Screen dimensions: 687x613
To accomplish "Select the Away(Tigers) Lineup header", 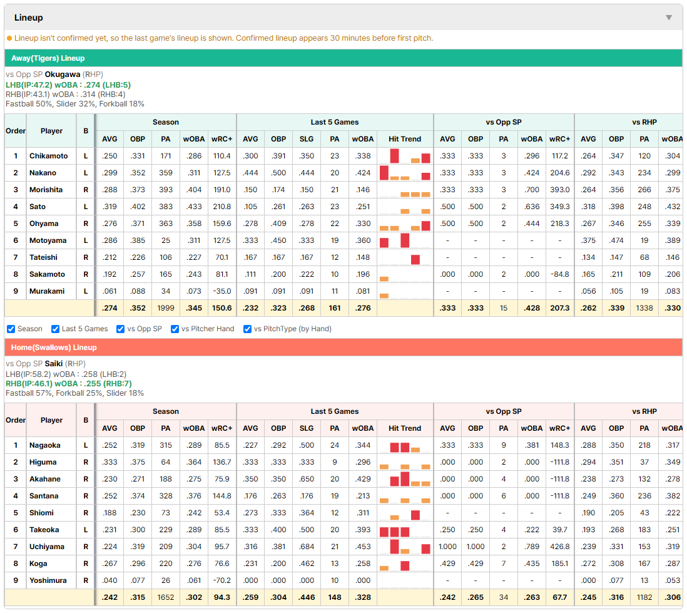I will pyautogui.click(x=343, y=58).
